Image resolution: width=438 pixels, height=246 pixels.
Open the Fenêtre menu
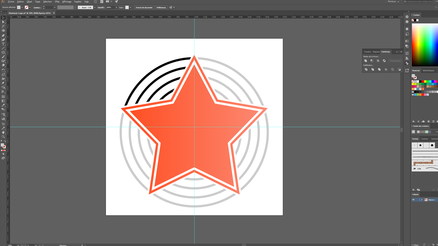coord(78,1)
